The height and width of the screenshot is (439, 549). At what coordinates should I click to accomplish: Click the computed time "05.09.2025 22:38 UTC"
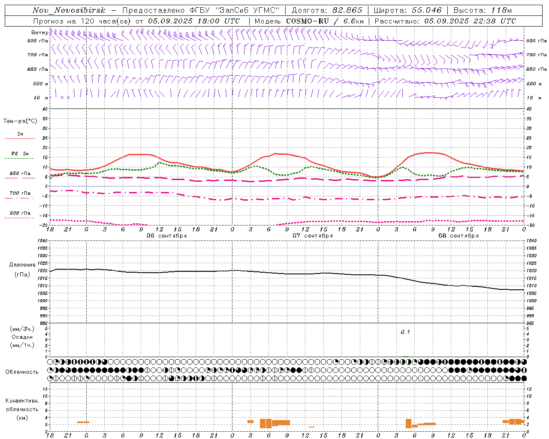point(470,21)
